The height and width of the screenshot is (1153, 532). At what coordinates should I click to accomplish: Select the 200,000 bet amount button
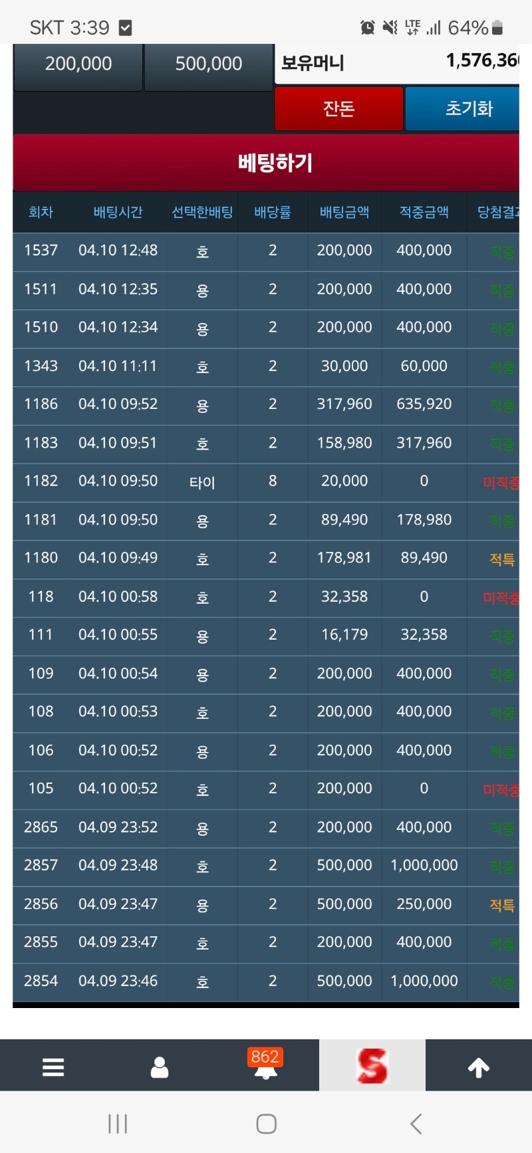pos(78,64)
